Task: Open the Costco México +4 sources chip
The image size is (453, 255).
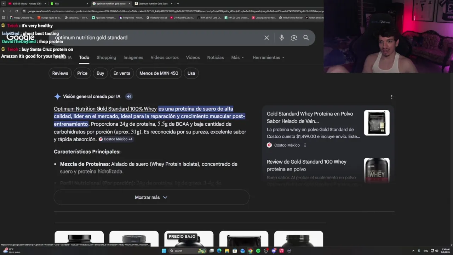Action: 115,139
